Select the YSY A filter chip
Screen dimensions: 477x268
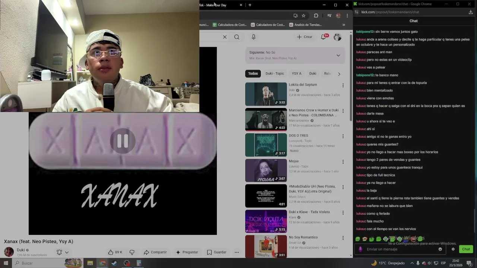[297, 73]
